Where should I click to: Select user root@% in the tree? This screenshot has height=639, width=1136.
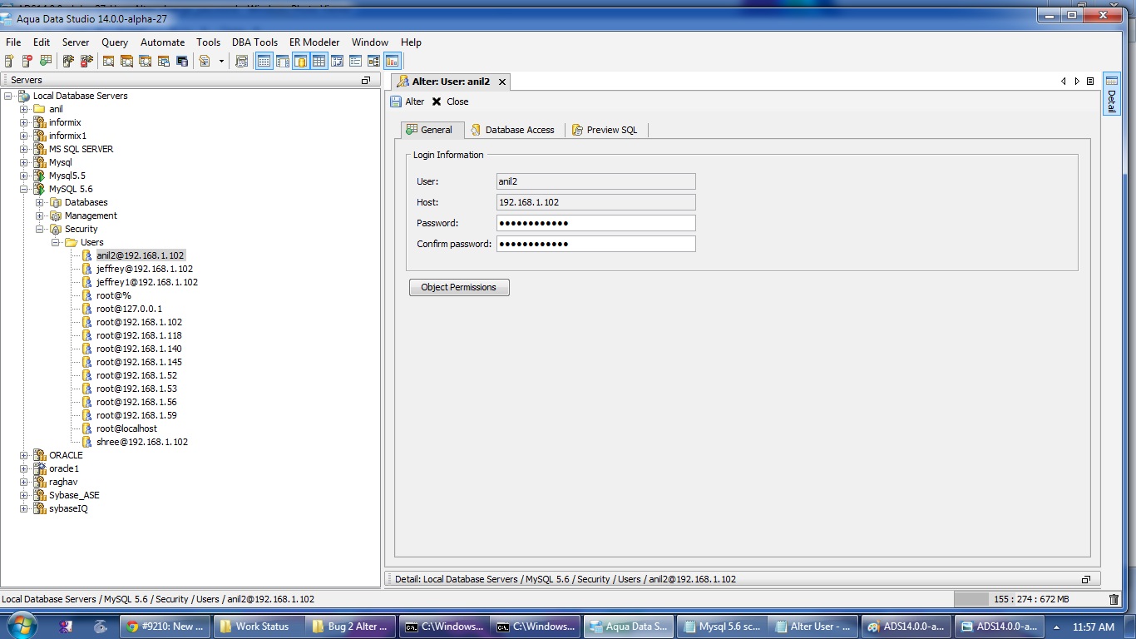click(x=114, y=295)
